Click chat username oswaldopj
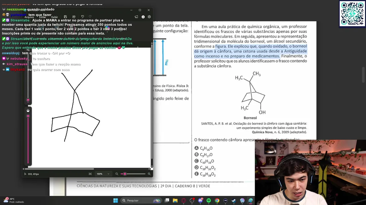Image resolution: width=366 pixels, height=205 pixels. 11,53
